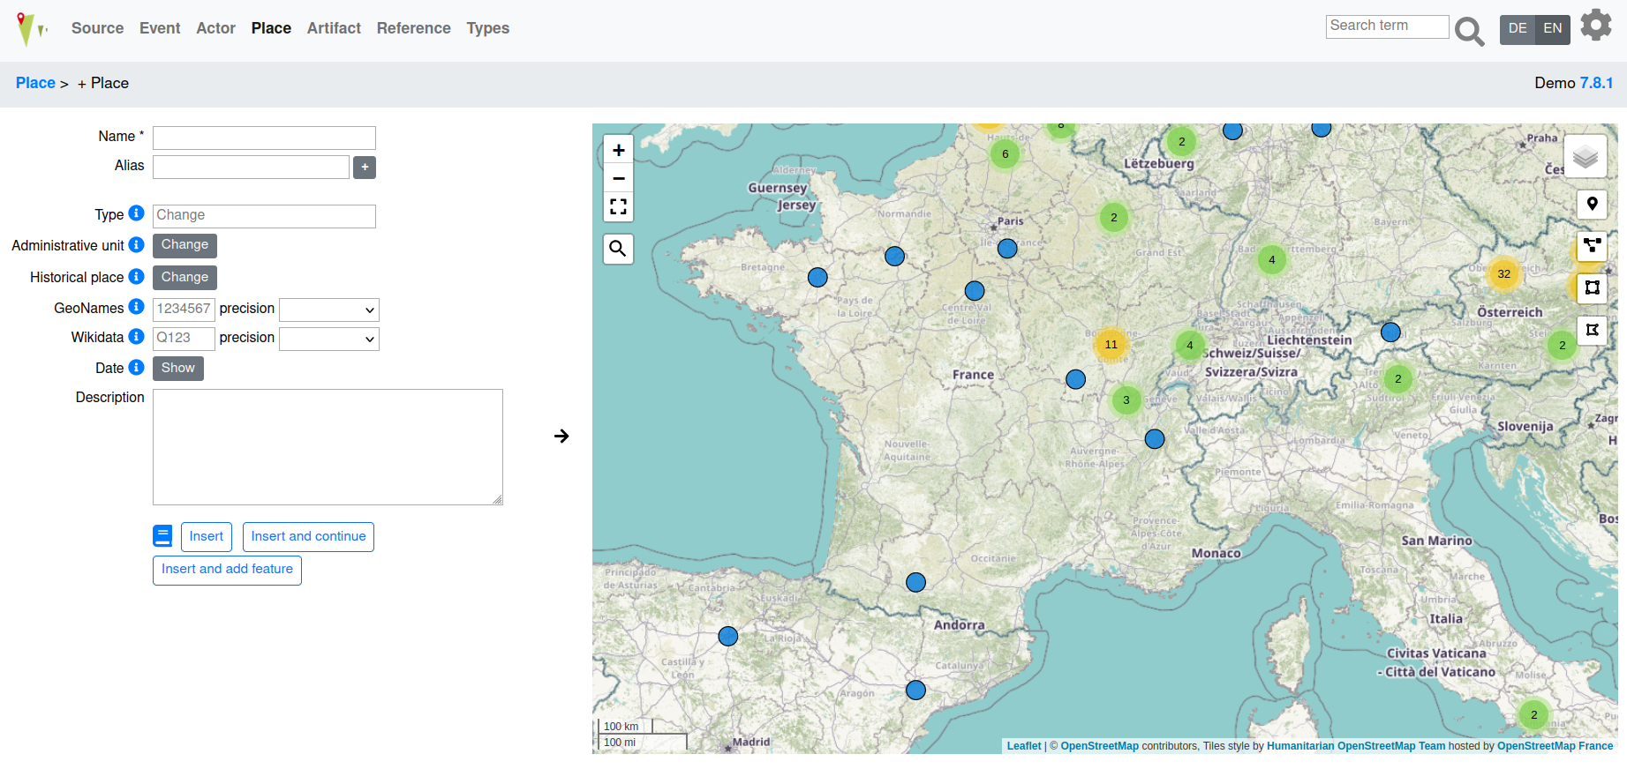The width and height of the screenshot is (1627, 769).
Task: Toggle map panel with the arrow
Action: pos(561,436)
